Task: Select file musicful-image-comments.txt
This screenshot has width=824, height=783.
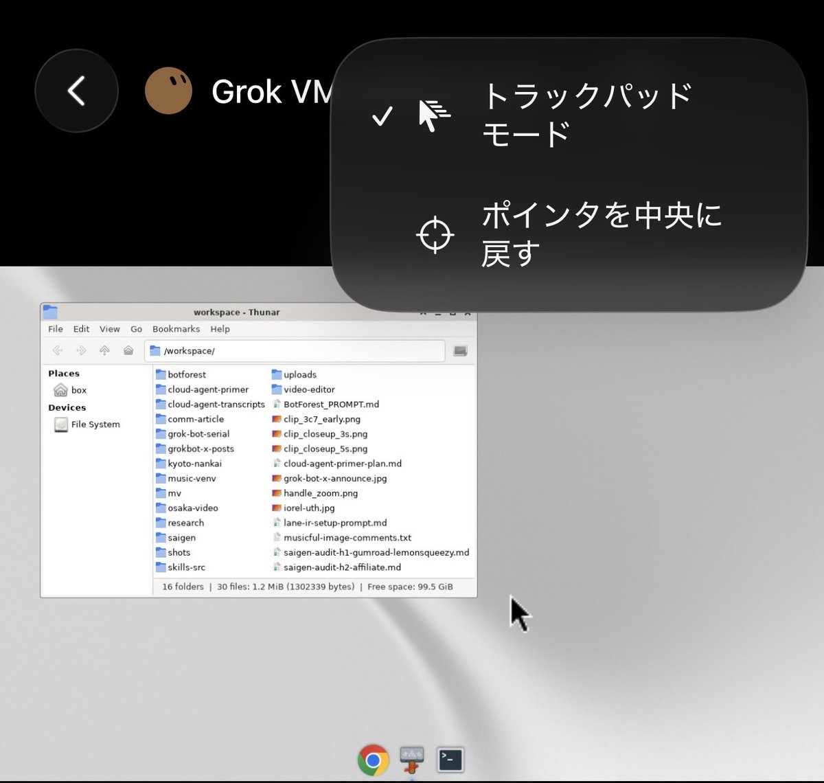Action: [x=341, y=538]
